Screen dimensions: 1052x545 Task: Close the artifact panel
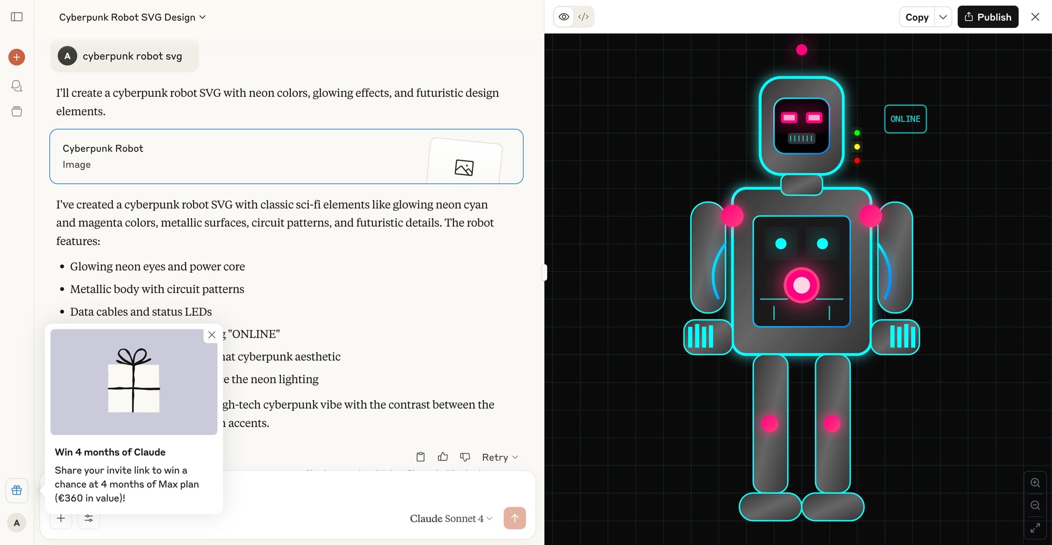click(x=1035, y=17)
